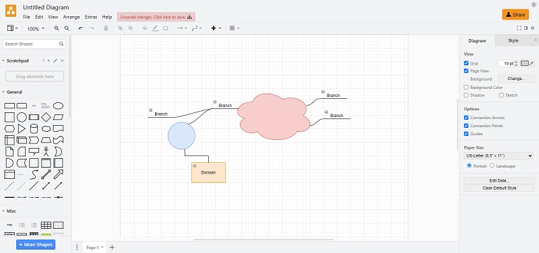Enable the Shadow checkbox
The height and width of the screenshot is (253, 539).
pos(466,95)
